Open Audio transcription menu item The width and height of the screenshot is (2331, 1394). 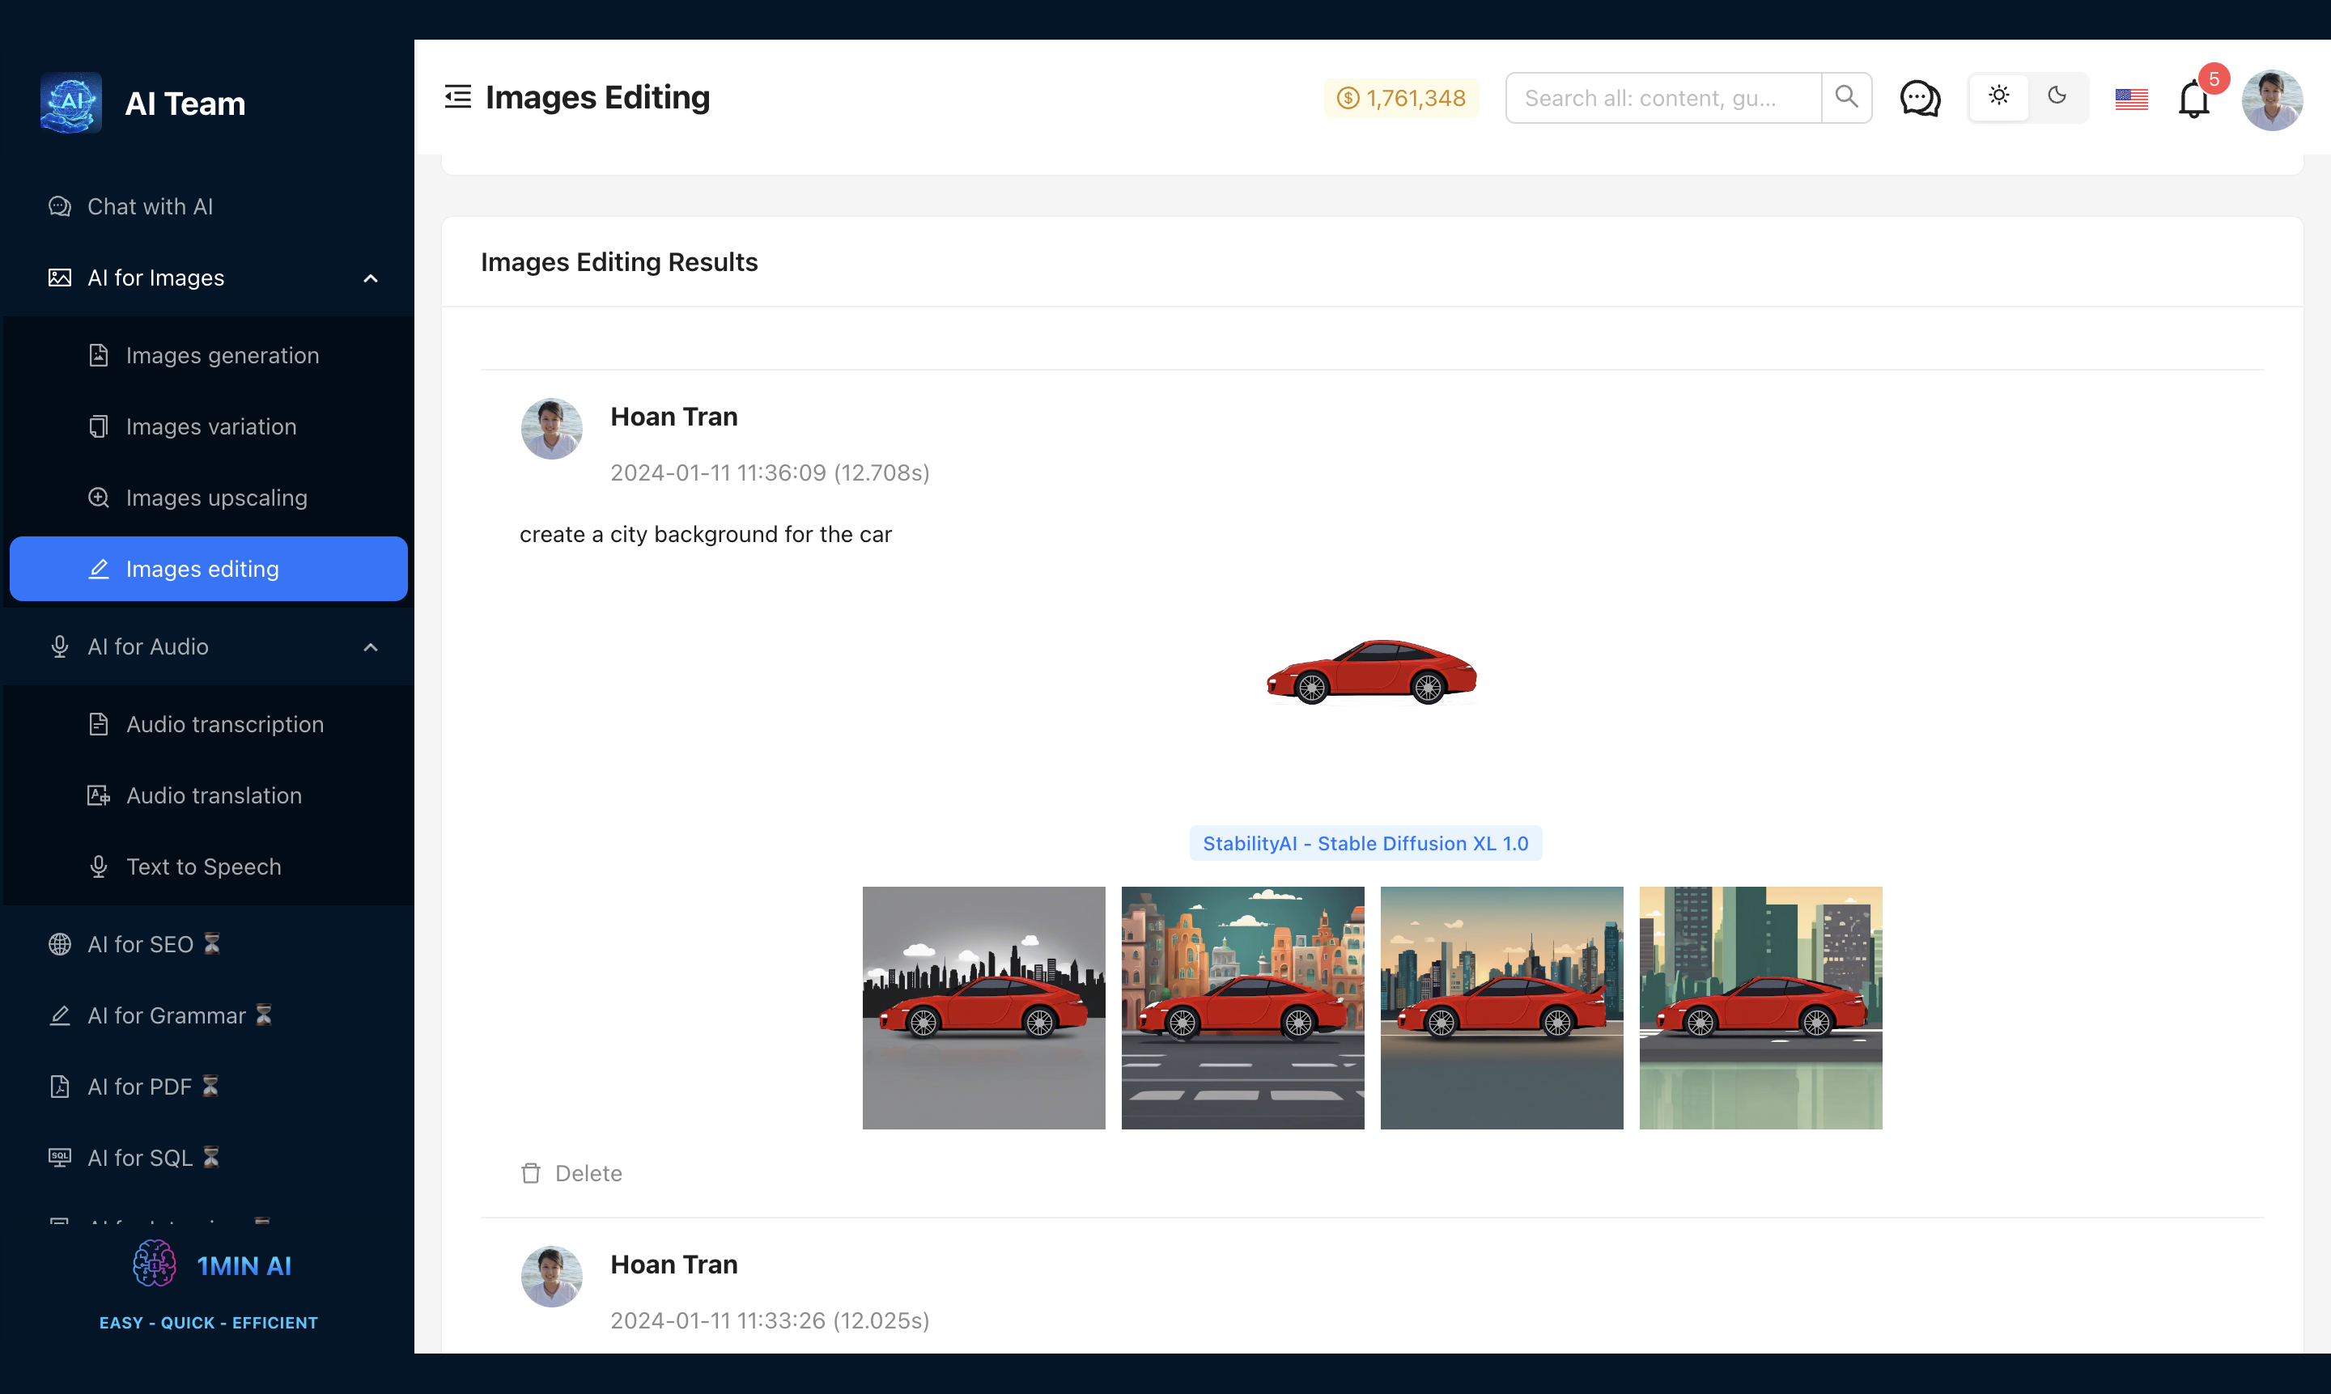tap(224, 724)
